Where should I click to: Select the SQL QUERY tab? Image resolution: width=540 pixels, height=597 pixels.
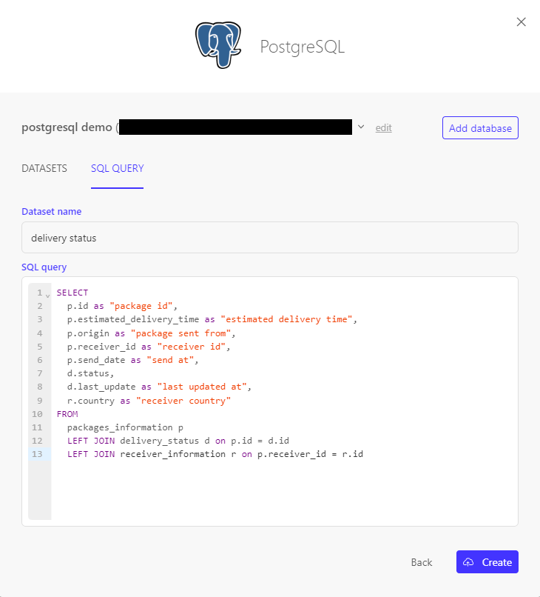(117, 168)
